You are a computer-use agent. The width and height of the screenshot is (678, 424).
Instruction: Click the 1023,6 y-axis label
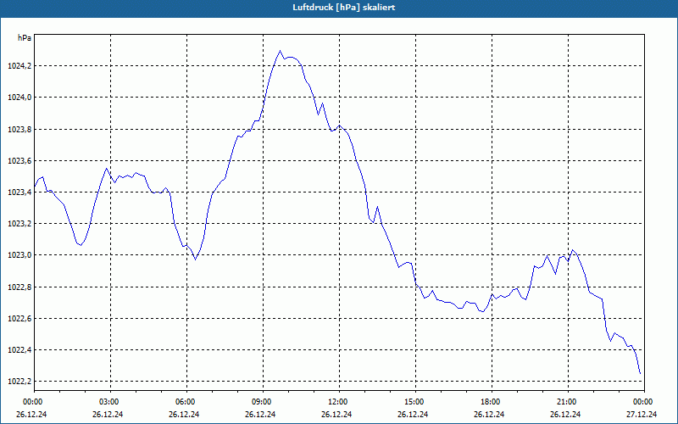[19, 161]
